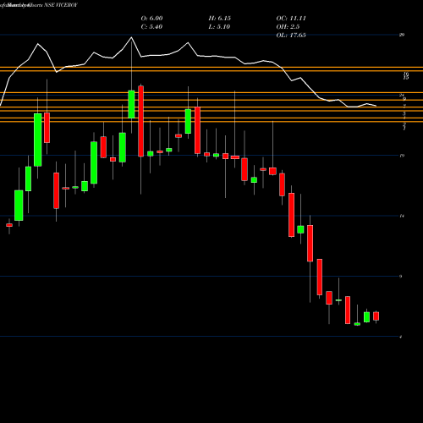
Task: Click the '4' price axis label
Action: point(401,337)
